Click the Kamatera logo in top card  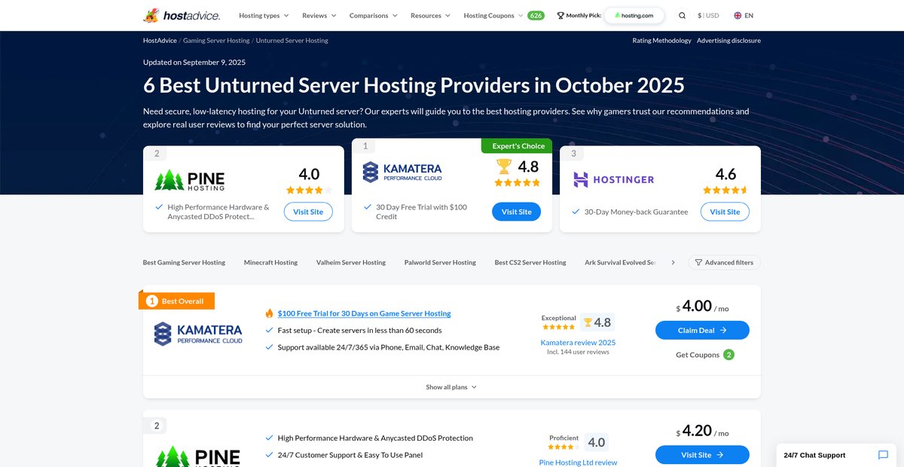(x=402, y=172)
